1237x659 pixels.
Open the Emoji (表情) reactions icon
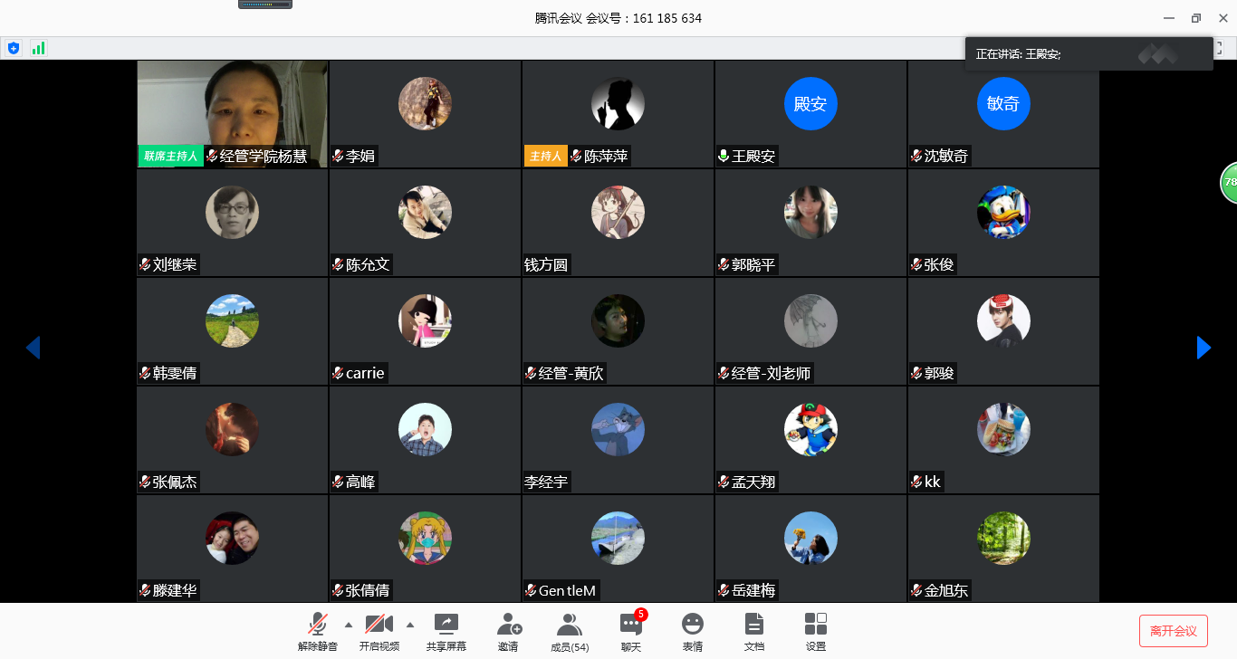(693, 625)
